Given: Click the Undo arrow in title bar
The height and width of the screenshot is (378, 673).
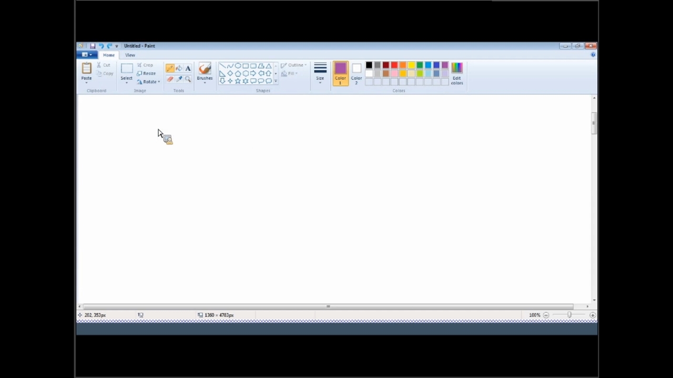Looking at the screenshot, I should [x=101, y=46].
